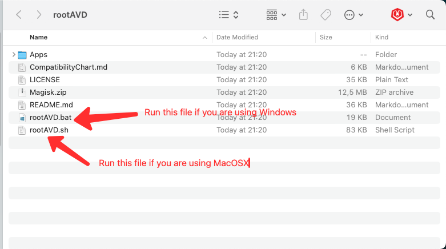The width and height of the screenshot is (446, 249).
Task: Click the Magisk.zip archive icon
Action: pos(22,92)
